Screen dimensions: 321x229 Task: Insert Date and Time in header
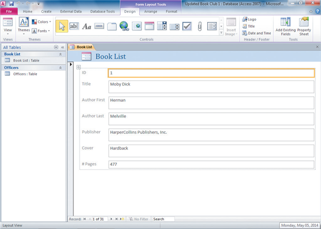pos(256,33)
